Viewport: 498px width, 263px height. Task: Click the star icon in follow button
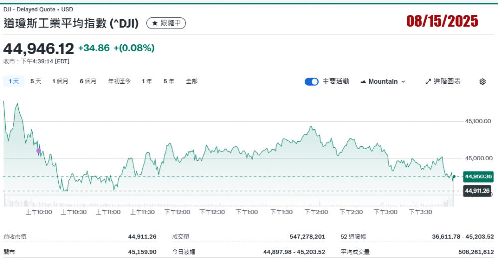(155, 23)
